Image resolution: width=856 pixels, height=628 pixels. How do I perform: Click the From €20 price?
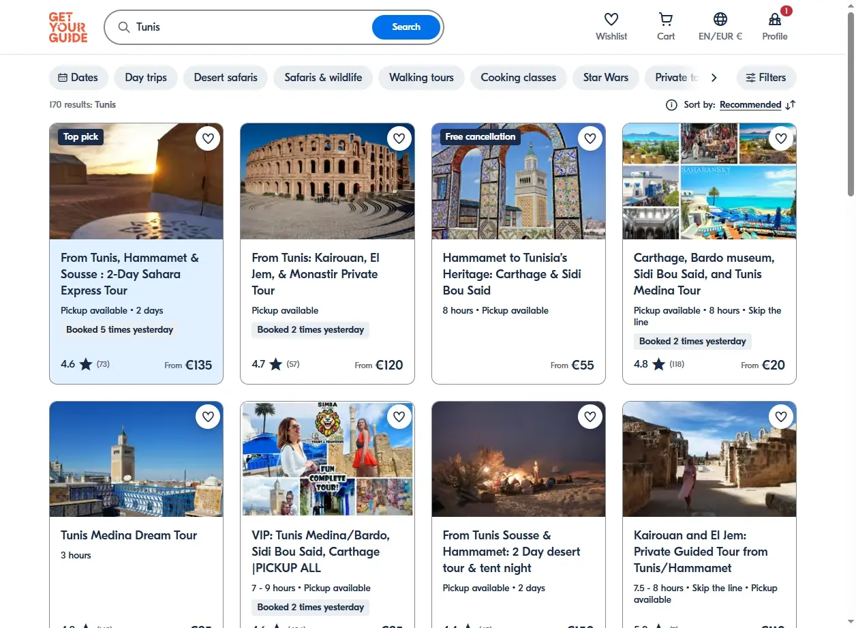763,365
